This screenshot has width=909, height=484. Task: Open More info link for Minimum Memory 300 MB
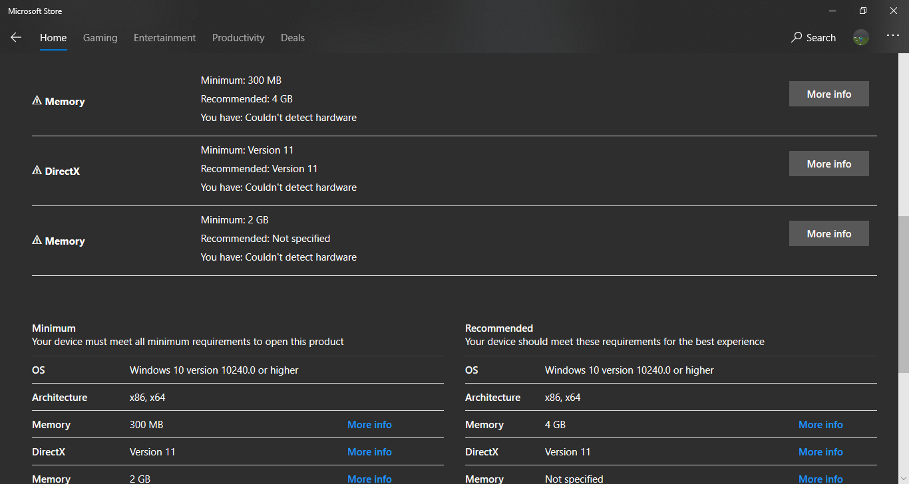(x=369, y=424)
